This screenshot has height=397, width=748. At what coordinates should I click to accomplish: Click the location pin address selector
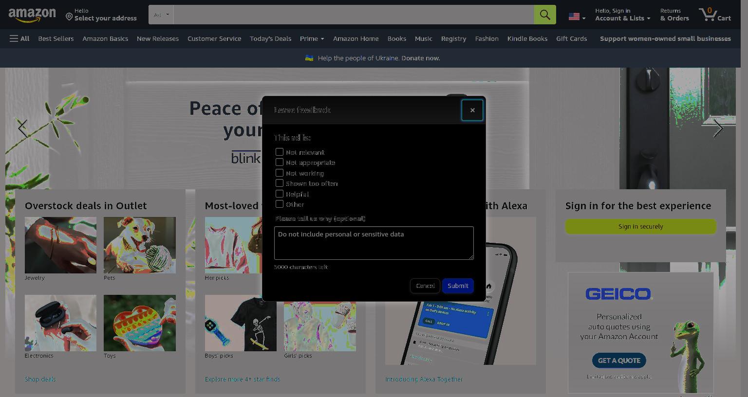101,15
